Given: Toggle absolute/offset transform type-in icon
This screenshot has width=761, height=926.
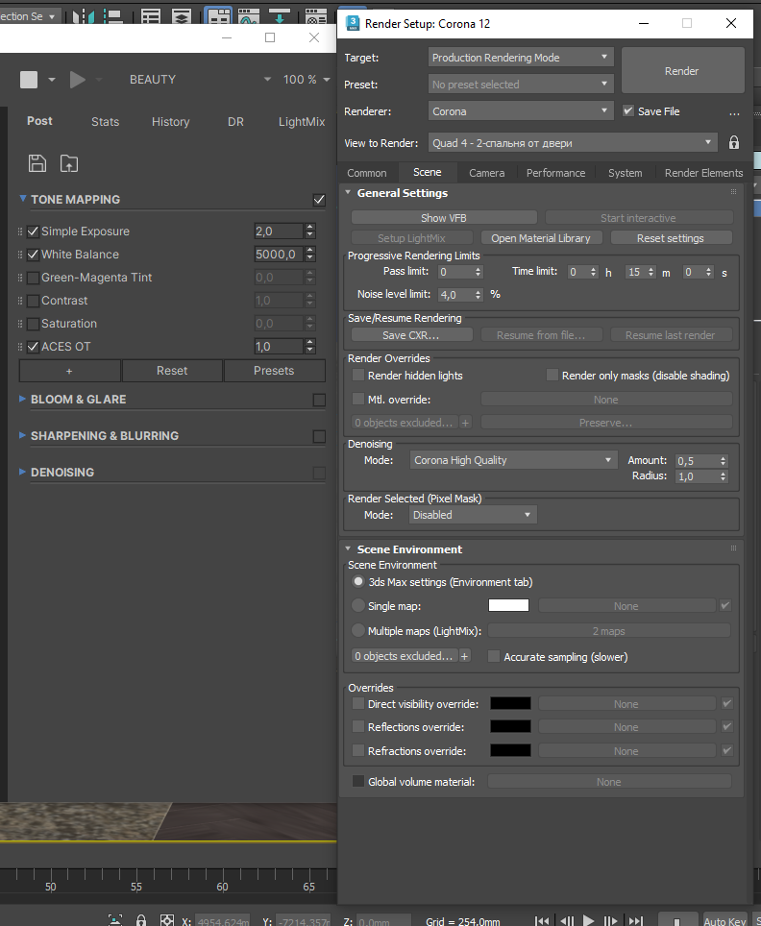Looking at the screenshot, I should tap(167, 919).
